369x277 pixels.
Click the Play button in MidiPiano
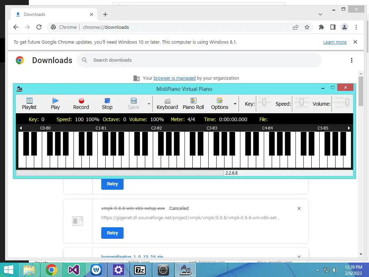point(55,104)
